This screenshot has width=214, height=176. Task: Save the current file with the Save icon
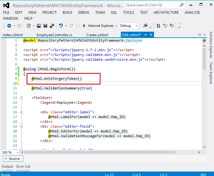point(45,26)
